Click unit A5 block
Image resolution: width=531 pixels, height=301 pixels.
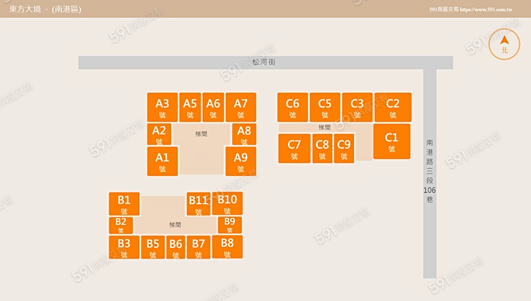click(x=190, y=107)
